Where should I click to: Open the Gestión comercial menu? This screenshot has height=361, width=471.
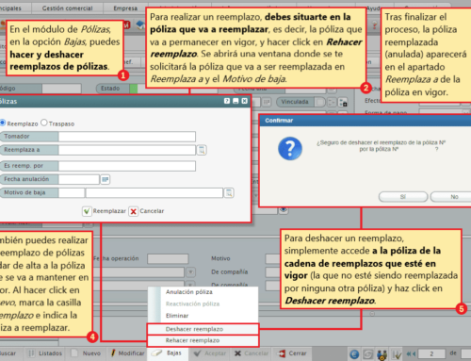point(67,8)
